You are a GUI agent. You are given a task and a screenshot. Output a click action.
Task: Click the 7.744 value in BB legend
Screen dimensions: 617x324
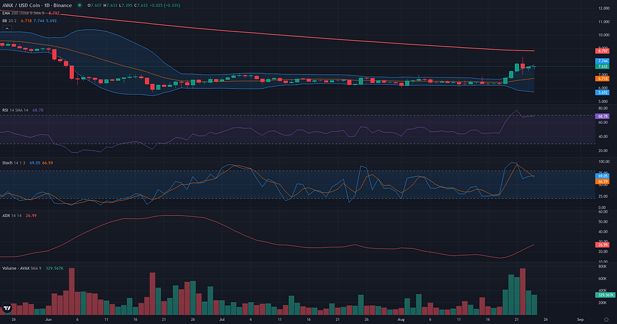(x=39, y=21)
